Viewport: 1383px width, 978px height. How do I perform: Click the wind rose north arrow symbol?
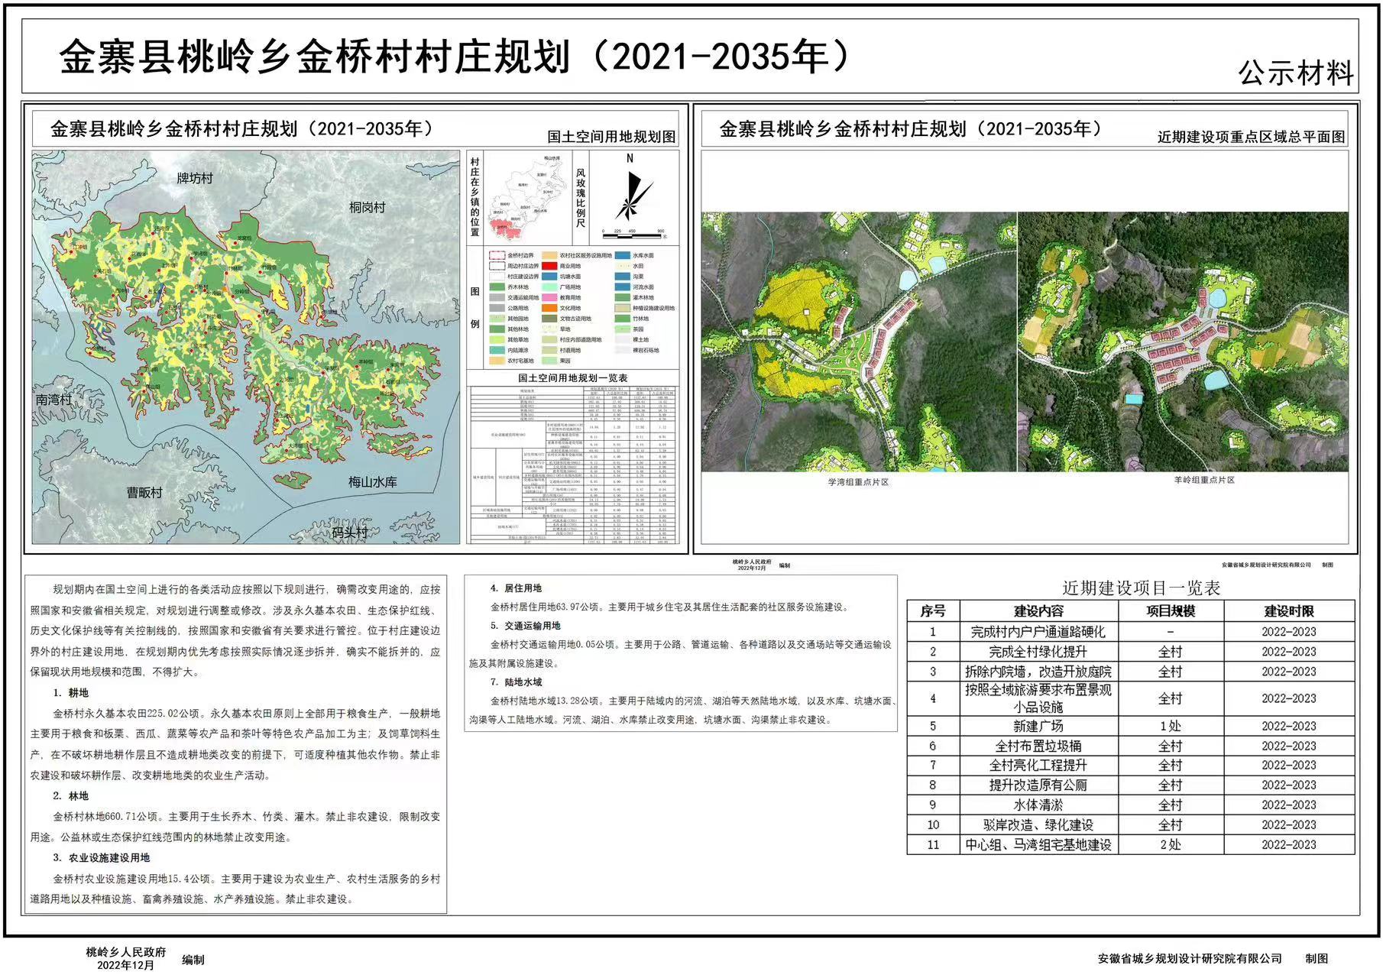click(x=633, y=195)
